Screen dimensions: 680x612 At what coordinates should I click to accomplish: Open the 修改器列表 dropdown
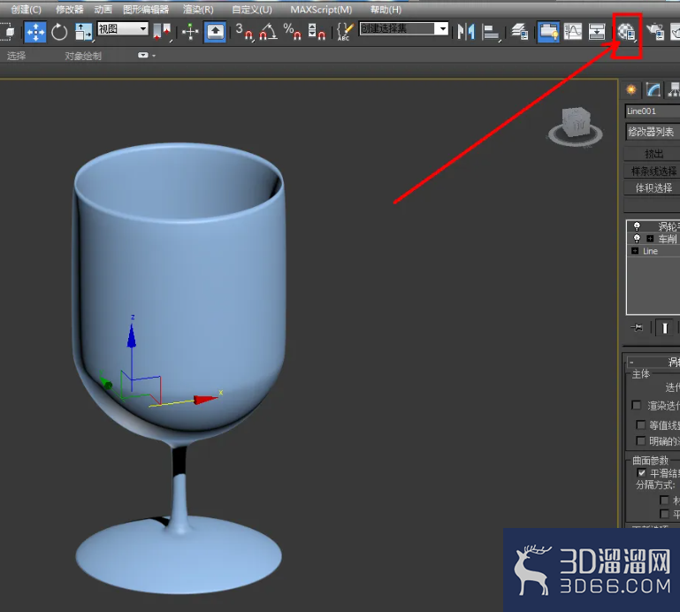pos(653,132)
